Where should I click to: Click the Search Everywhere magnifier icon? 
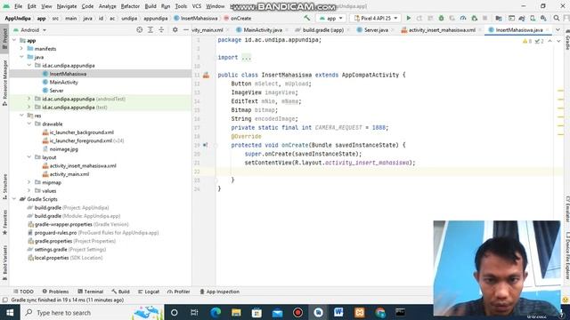tap(557, 18)
